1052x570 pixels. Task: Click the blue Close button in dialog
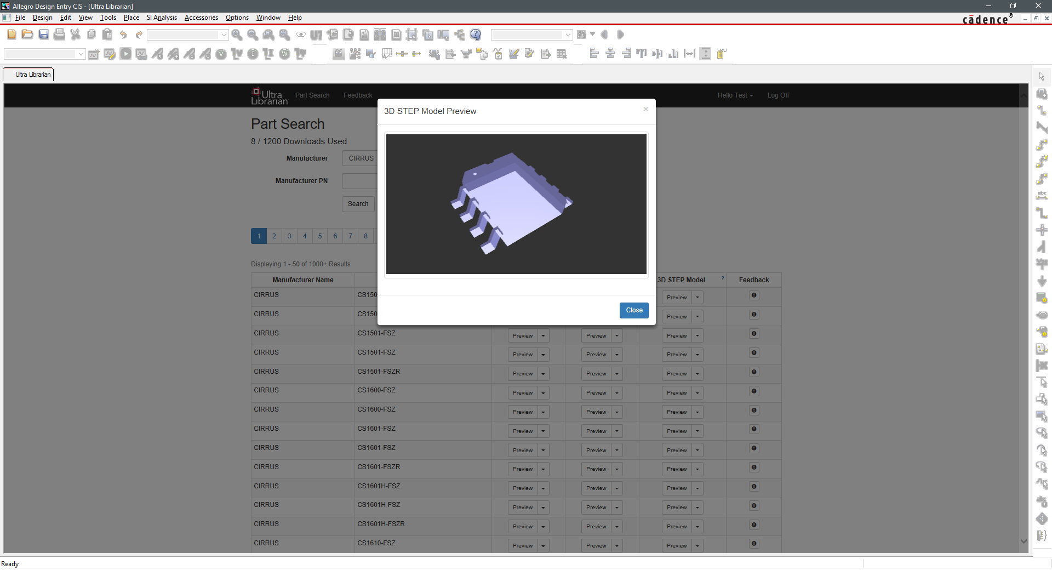[x=634, y=310]
